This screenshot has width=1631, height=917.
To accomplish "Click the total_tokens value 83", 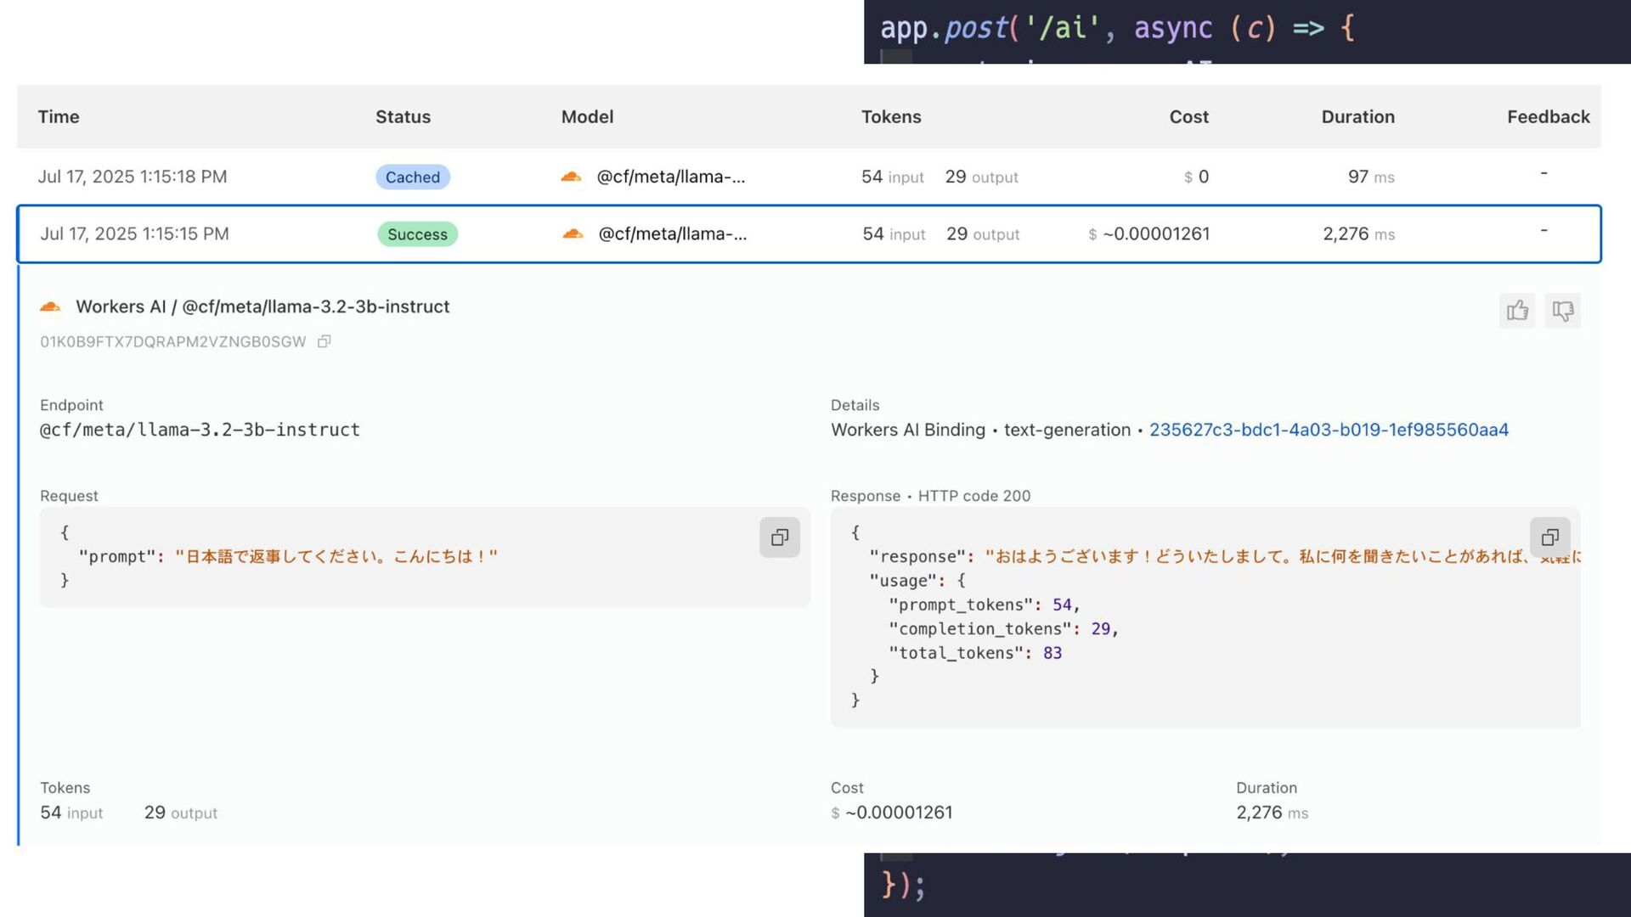I will (x=1053, y=653).
